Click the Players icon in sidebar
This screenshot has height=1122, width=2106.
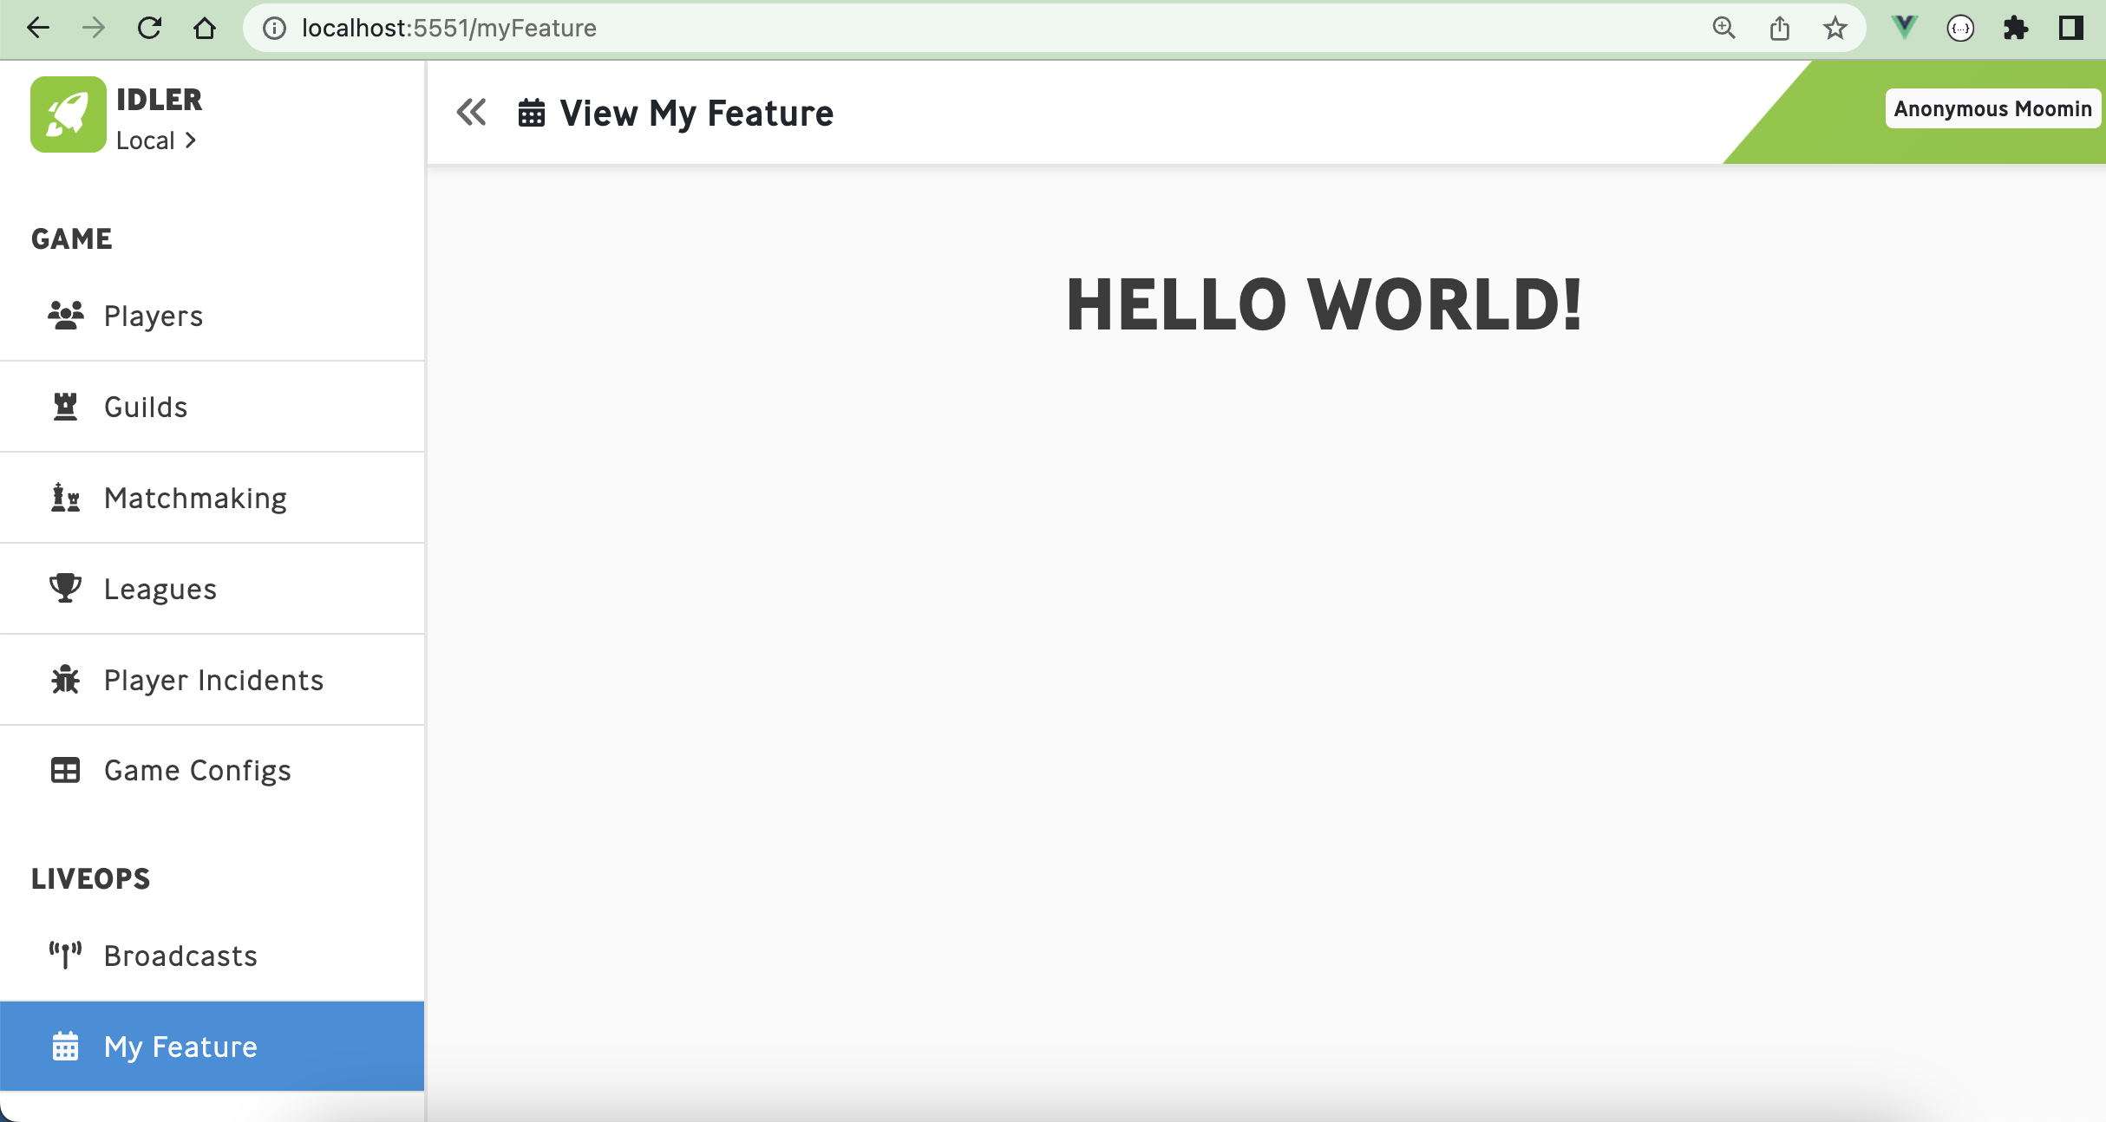tap(64, 313)
